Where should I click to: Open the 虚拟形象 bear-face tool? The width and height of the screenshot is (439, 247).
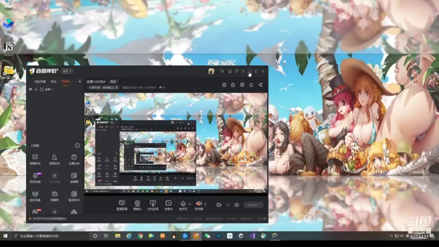coord(35,196)
